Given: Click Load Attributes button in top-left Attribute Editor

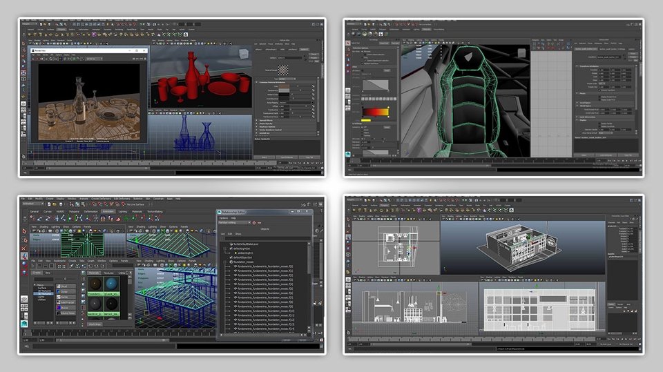Looking at the screenshot, I should point(287,157).
